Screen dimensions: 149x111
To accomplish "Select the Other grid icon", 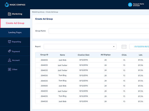I will click(x=9, y=69).
